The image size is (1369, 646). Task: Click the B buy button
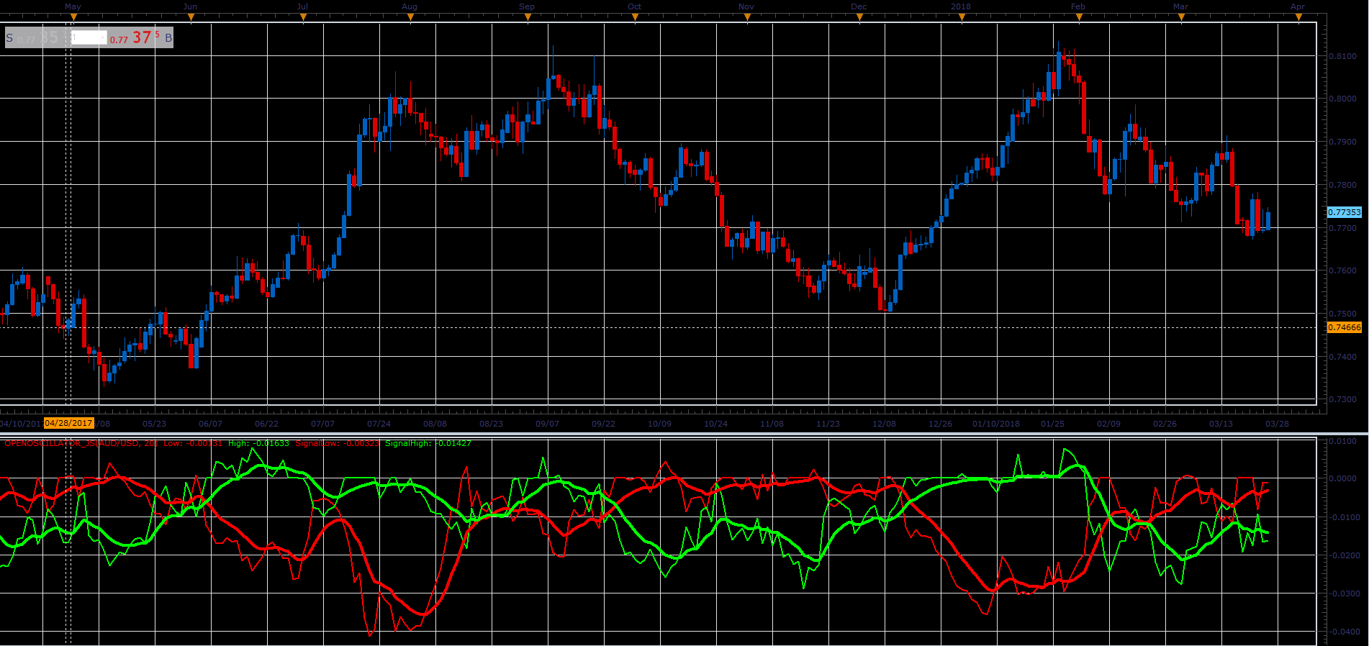coord(168,37)
